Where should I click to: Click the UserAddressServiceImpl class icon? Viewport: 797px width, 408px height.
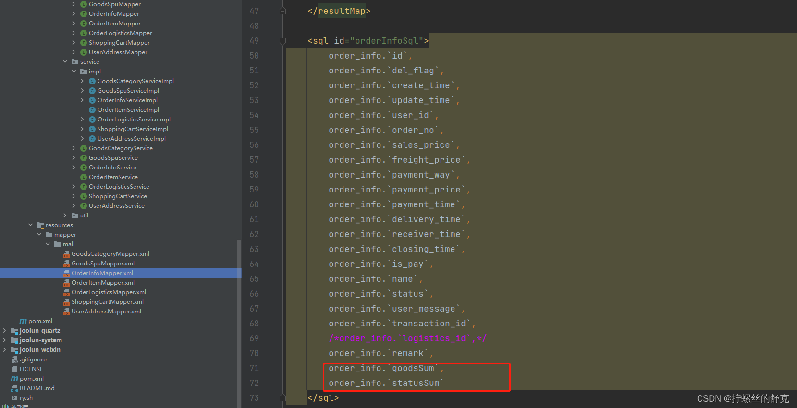(x=92, y=139)
